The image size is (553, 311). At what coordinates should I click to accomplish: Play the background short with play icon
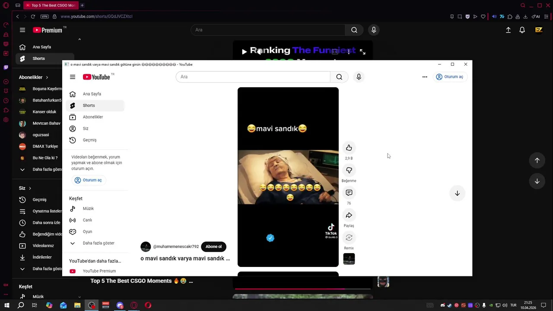point(244,52)
